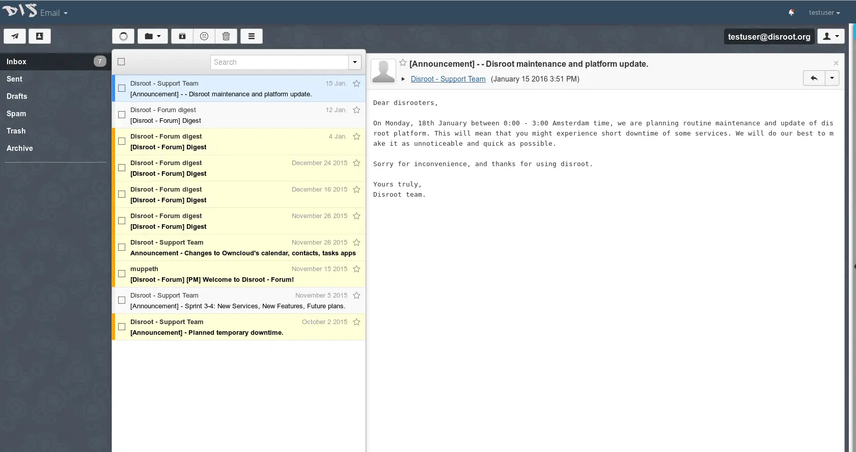Open the Inbox folder
This screenshot has height=452, width=856.
56,62
